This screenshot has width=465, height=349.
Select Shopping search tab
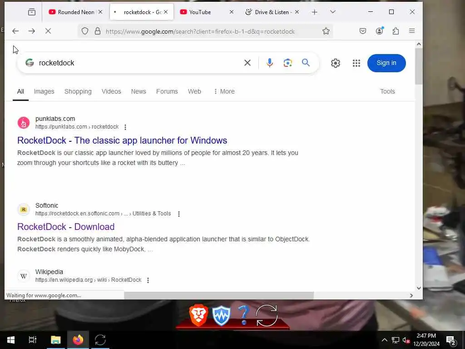tap(78, 91)
